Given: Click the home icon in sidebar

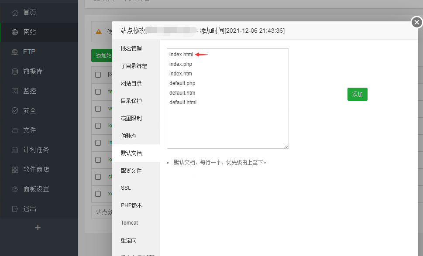Looking at the screenshot, I should pyautogui.click(x=15, y=13).
